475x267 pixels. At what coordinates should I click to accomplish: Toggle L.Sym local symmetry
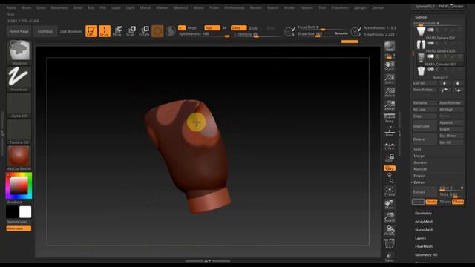pyautogui.click(x=390, y=147)
